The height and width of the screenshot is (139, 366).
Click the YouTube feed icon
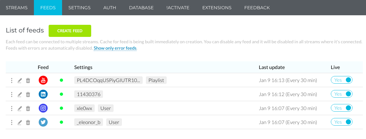pyautogui.click(x=43, y=80)
